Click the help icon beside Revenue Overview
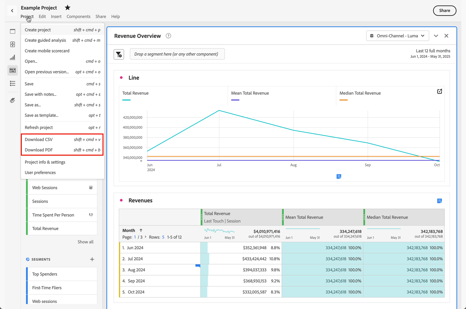Screen dimensions: 466x309 (168, 36)
